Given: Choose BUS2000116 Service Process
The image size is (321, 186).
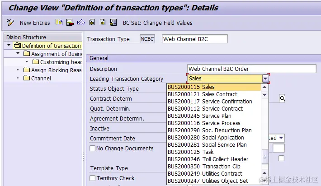Looking at the screenshot, I should click(214, 123).
